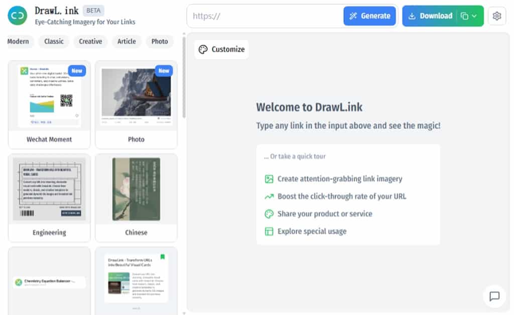This screenshot has height=315, width=514.
Task: Open the chat feedback bubble icon
Action: [494, 296]
